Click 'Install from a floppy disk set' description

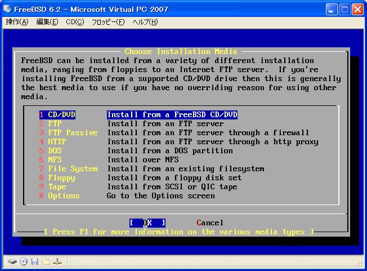pyautogui.click(x=174, y=178)
